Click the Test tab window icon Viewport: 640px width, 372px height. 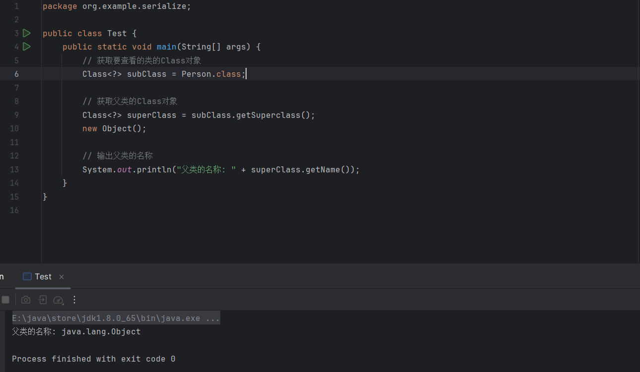[27, 276]
